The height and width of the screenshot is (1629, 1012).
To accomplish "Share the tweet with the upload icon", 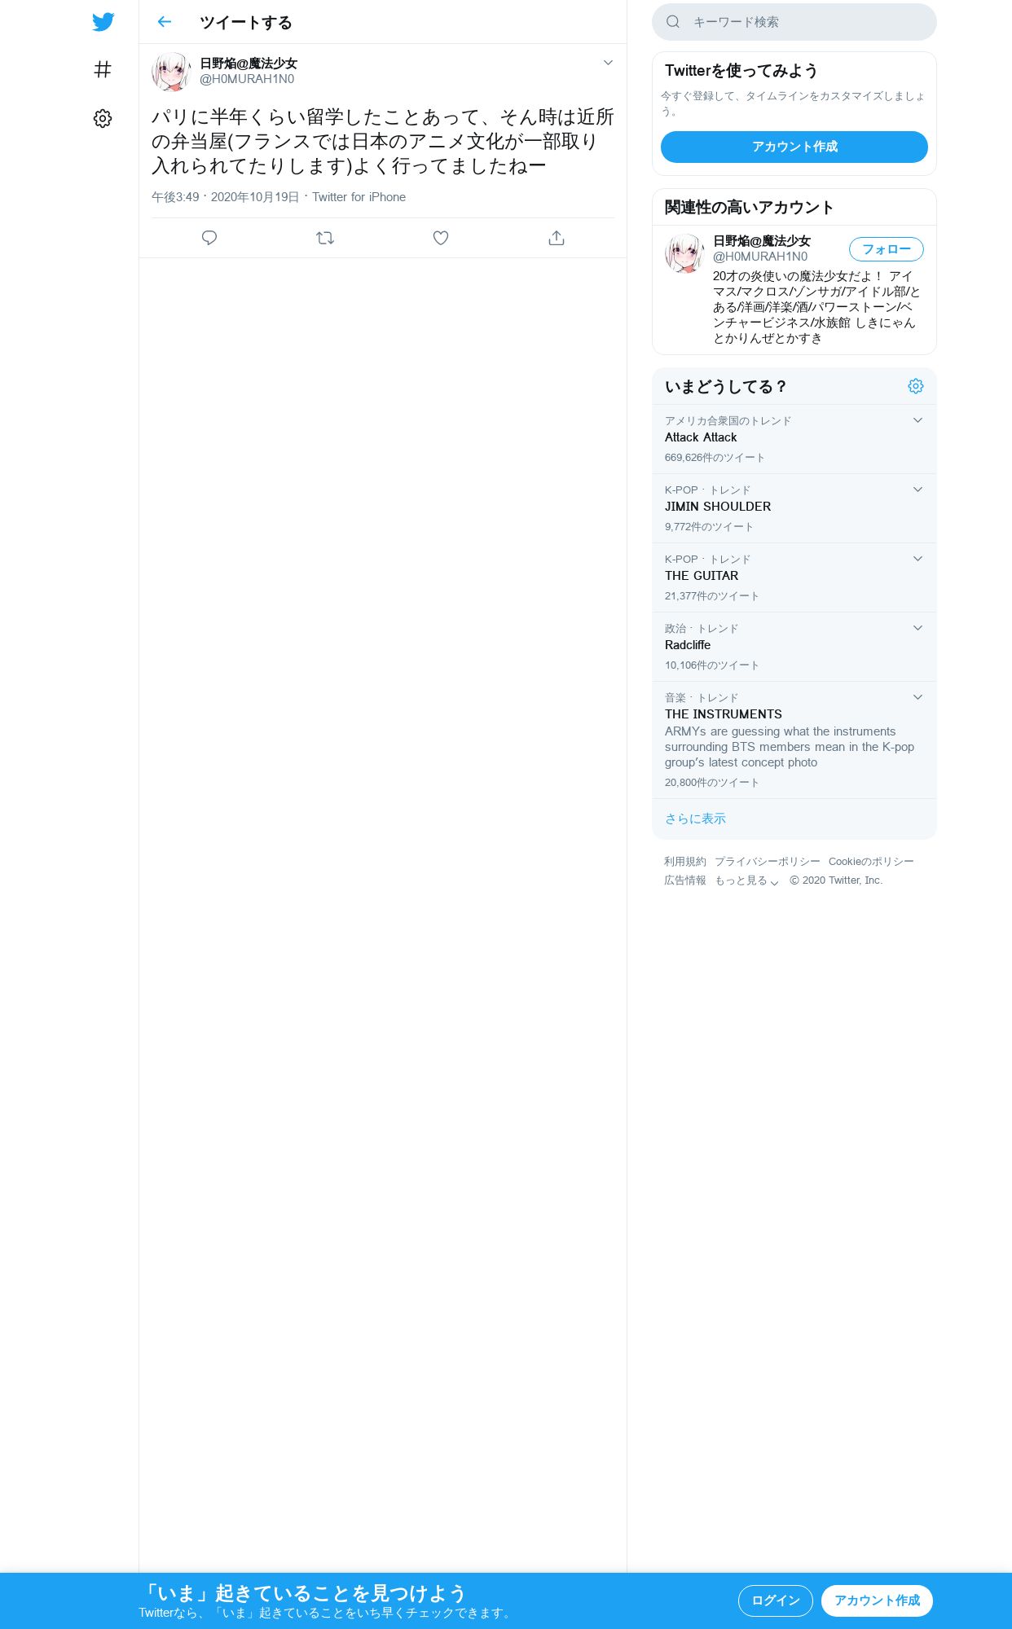I will [557, 238].
